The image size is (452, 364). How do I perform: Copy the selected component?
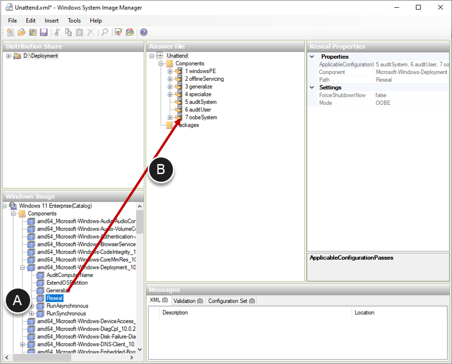(x=68, y=32)
